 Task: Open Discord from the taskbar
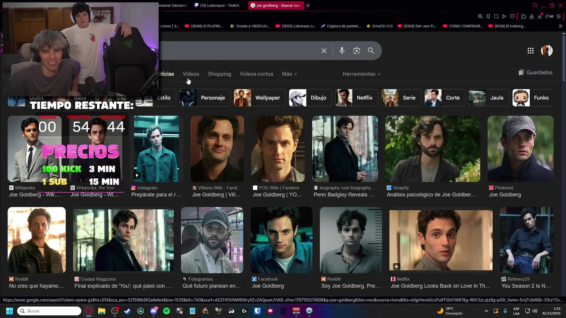coord(153,311)
